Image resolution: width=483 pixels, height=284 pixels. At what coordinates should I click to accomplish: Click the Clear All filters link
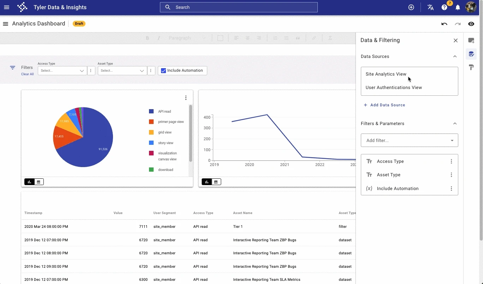click(x=27, y=74)
